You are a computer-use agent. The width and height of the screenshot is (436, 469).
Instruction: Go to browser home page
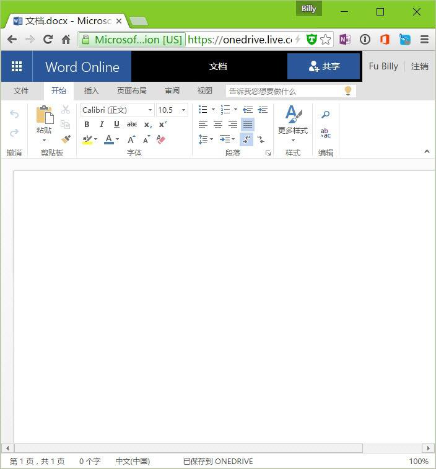click(66, 39)
